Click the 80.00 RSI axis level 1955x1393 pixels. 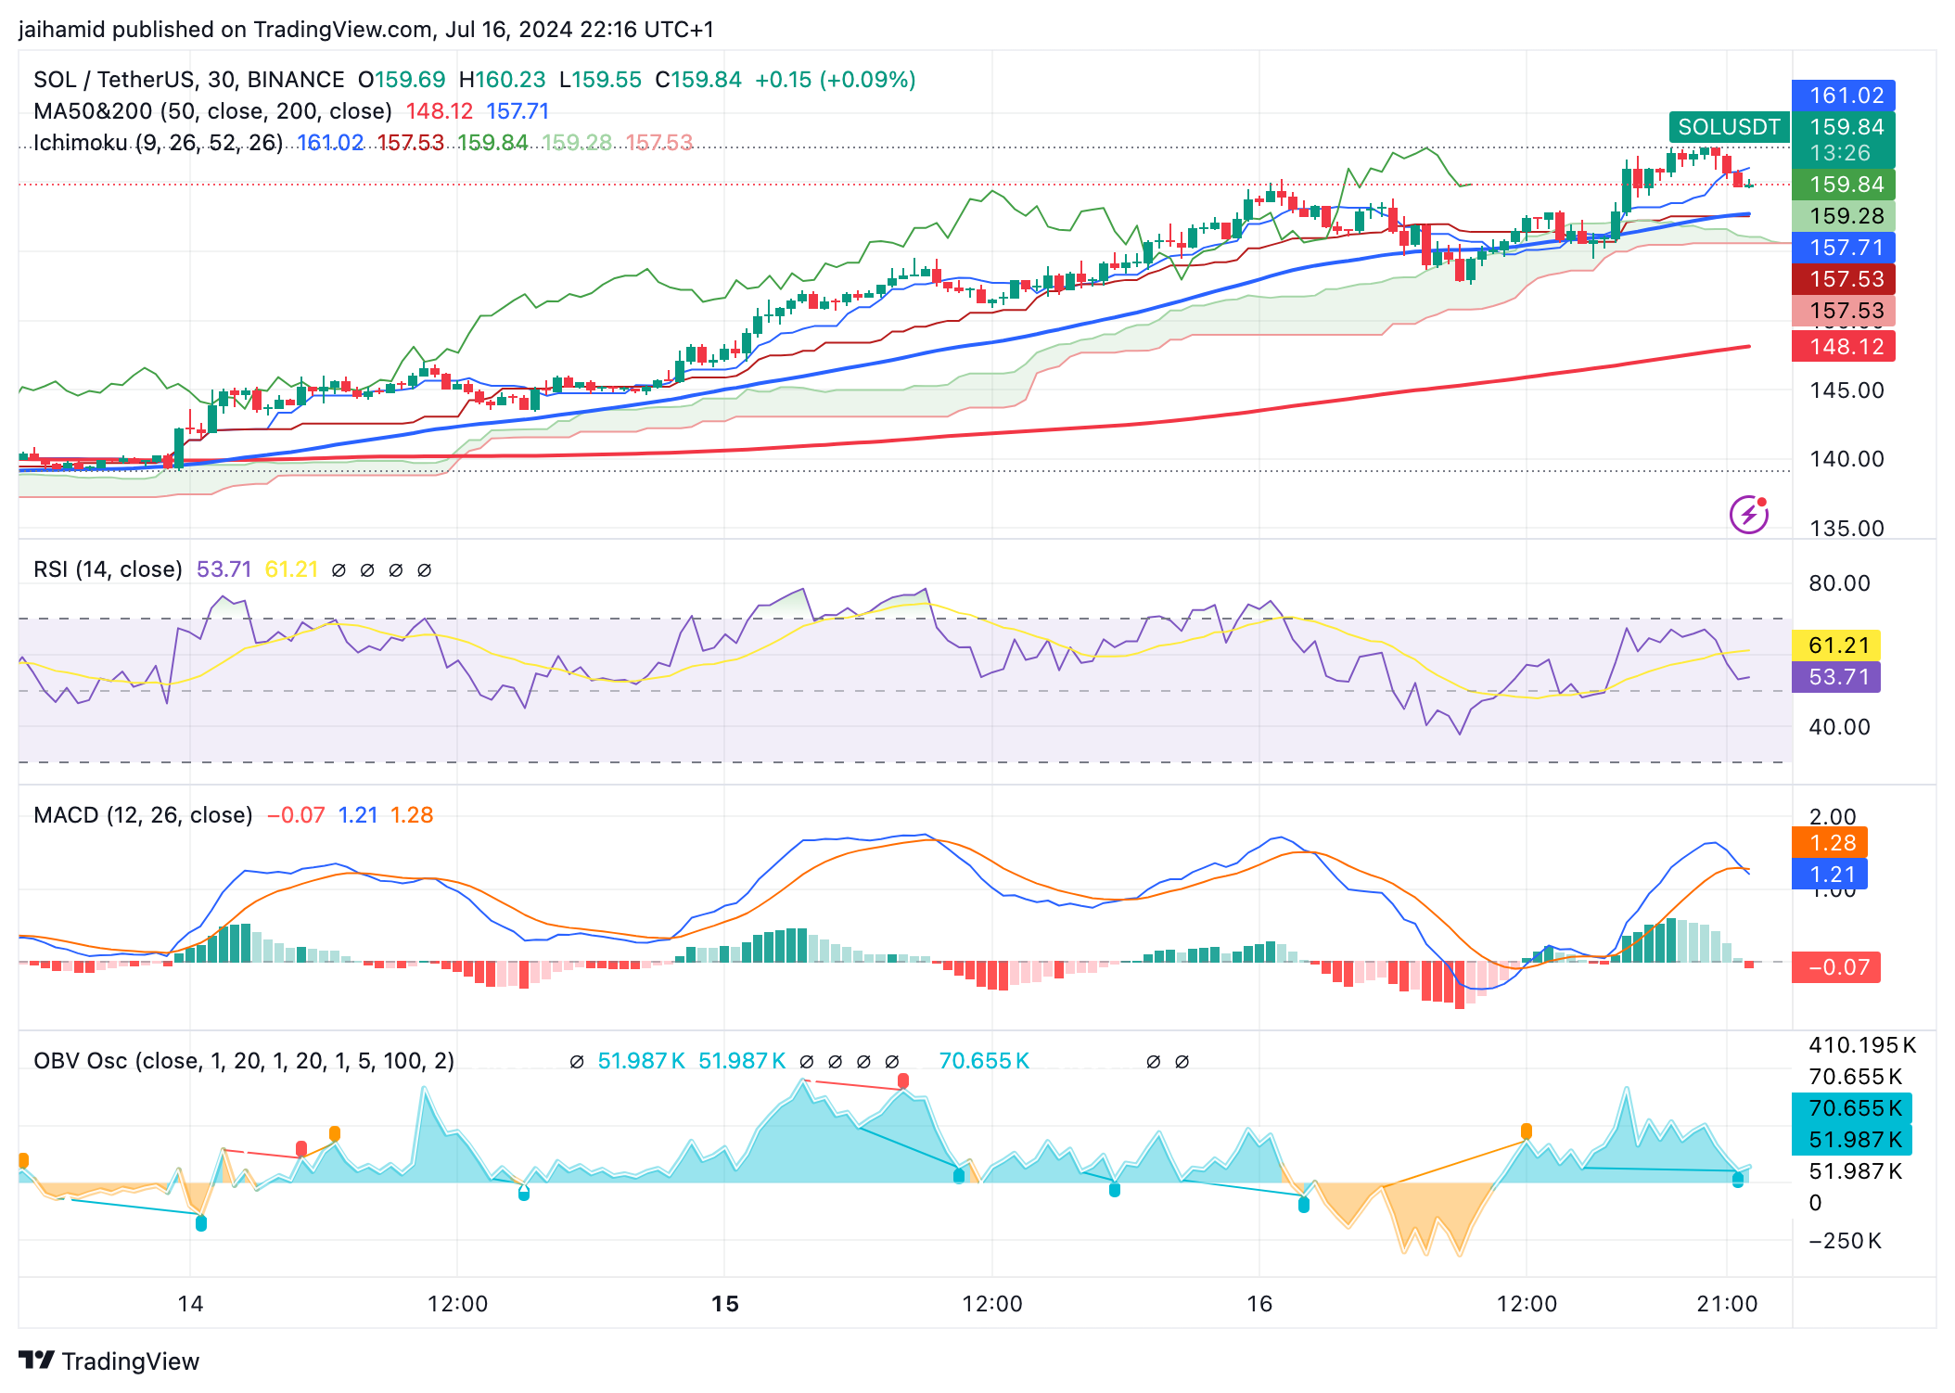click(x=1839, y=583)
